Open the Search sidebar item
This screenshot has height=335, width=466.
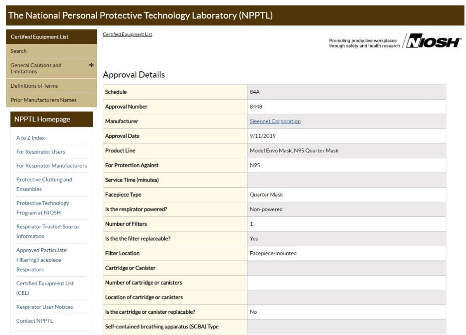pos(52,51)
